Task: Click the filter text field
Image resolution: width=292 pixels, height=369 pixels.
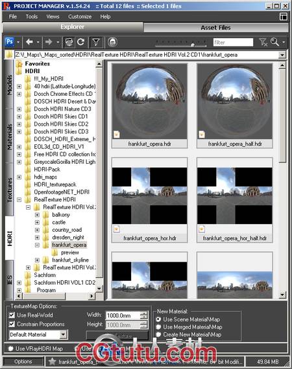Action: (x=233, y=42)
